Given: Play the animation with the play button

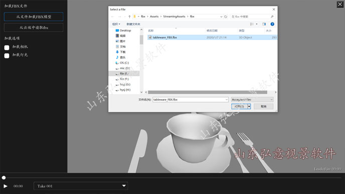Looking at the screenshot, I should (x=6, y=186).
